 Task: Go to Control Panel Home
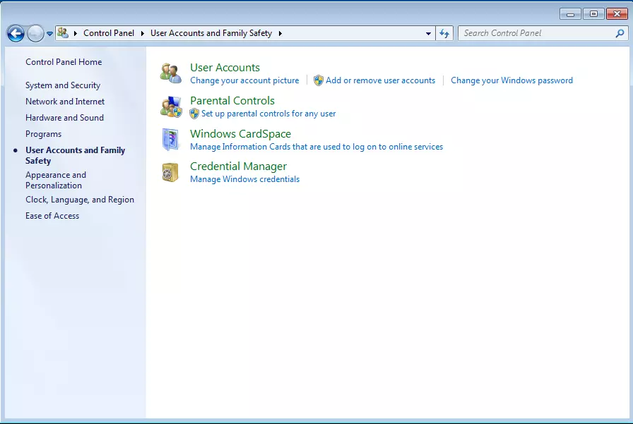(64, 62)
